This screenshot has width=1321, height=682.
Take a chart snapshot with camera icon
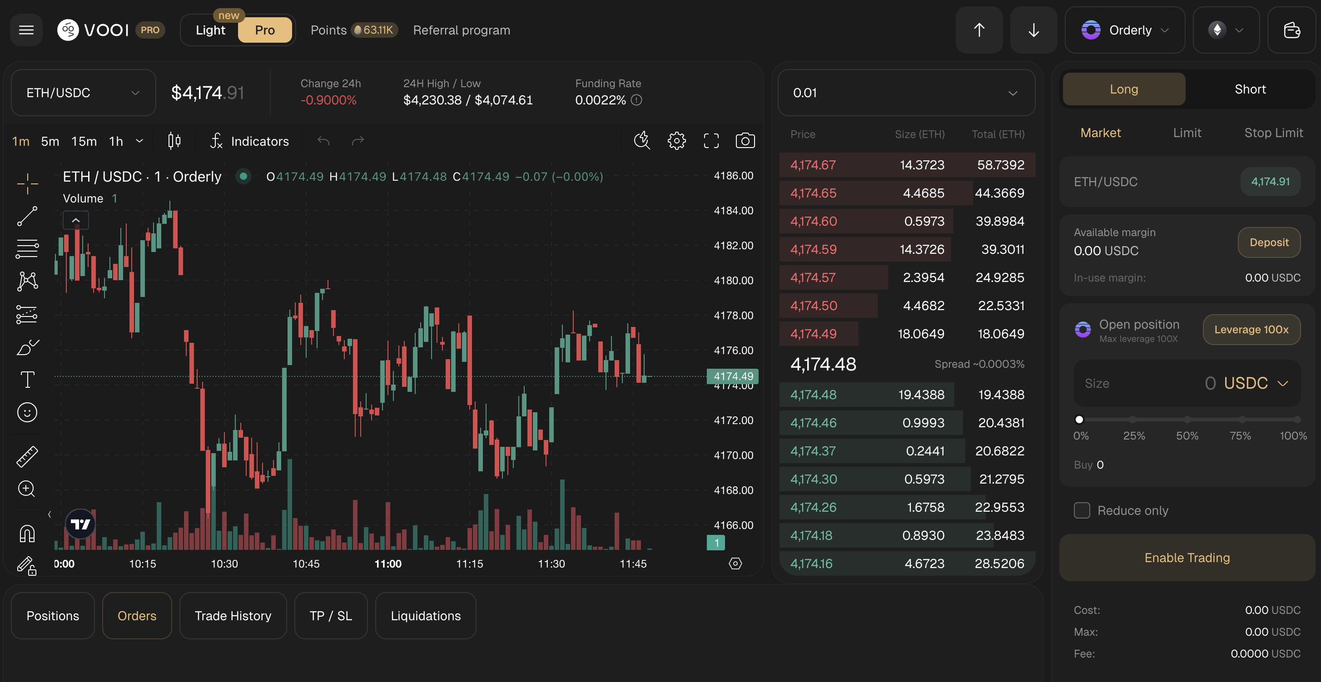click(x=745, y=140)
